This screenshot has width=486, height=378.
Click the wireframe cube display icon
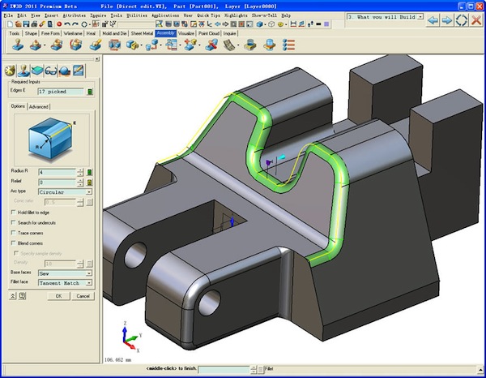tap(271, 24)
